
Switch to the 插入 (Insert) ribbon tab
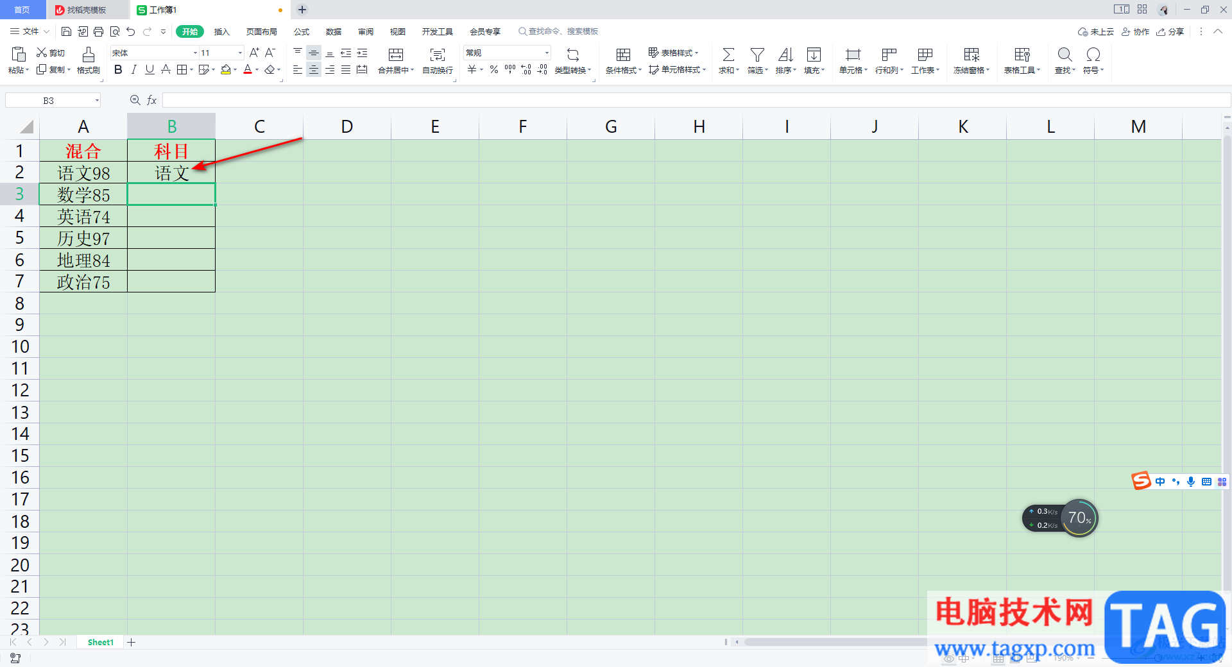pyautogui.click(x=221, y=31)
